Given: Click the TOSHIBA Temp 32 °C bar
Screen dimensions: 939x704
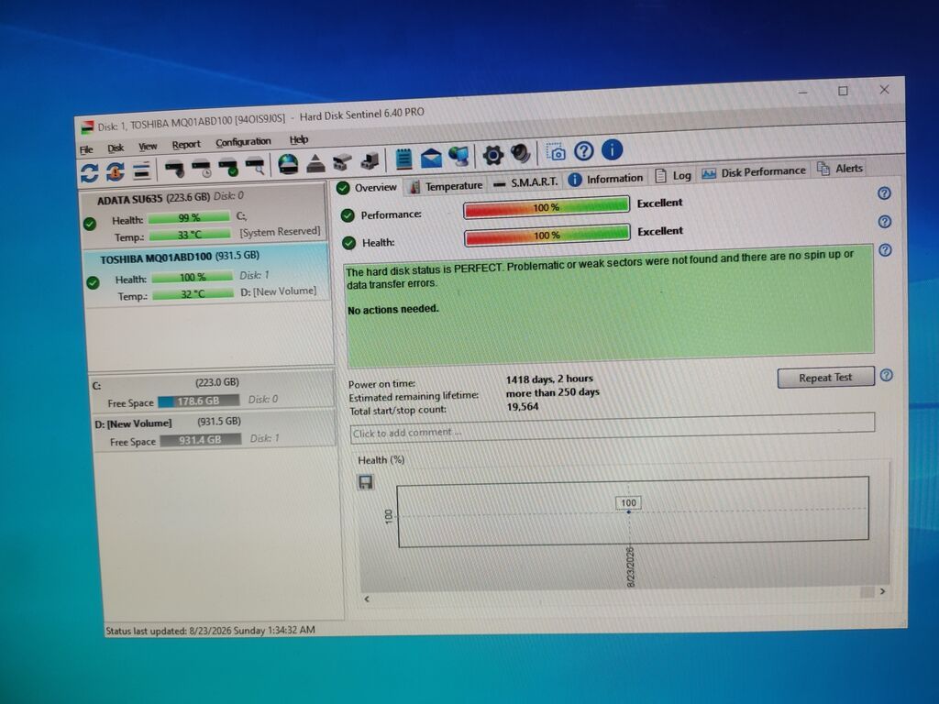Looking at the screenshot, I should (193, 294).
